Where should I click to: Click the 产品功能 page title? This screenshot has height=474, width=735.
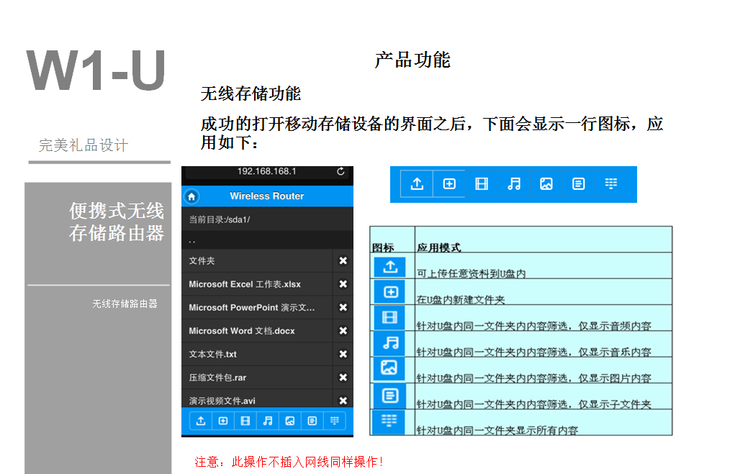[412, 60]
